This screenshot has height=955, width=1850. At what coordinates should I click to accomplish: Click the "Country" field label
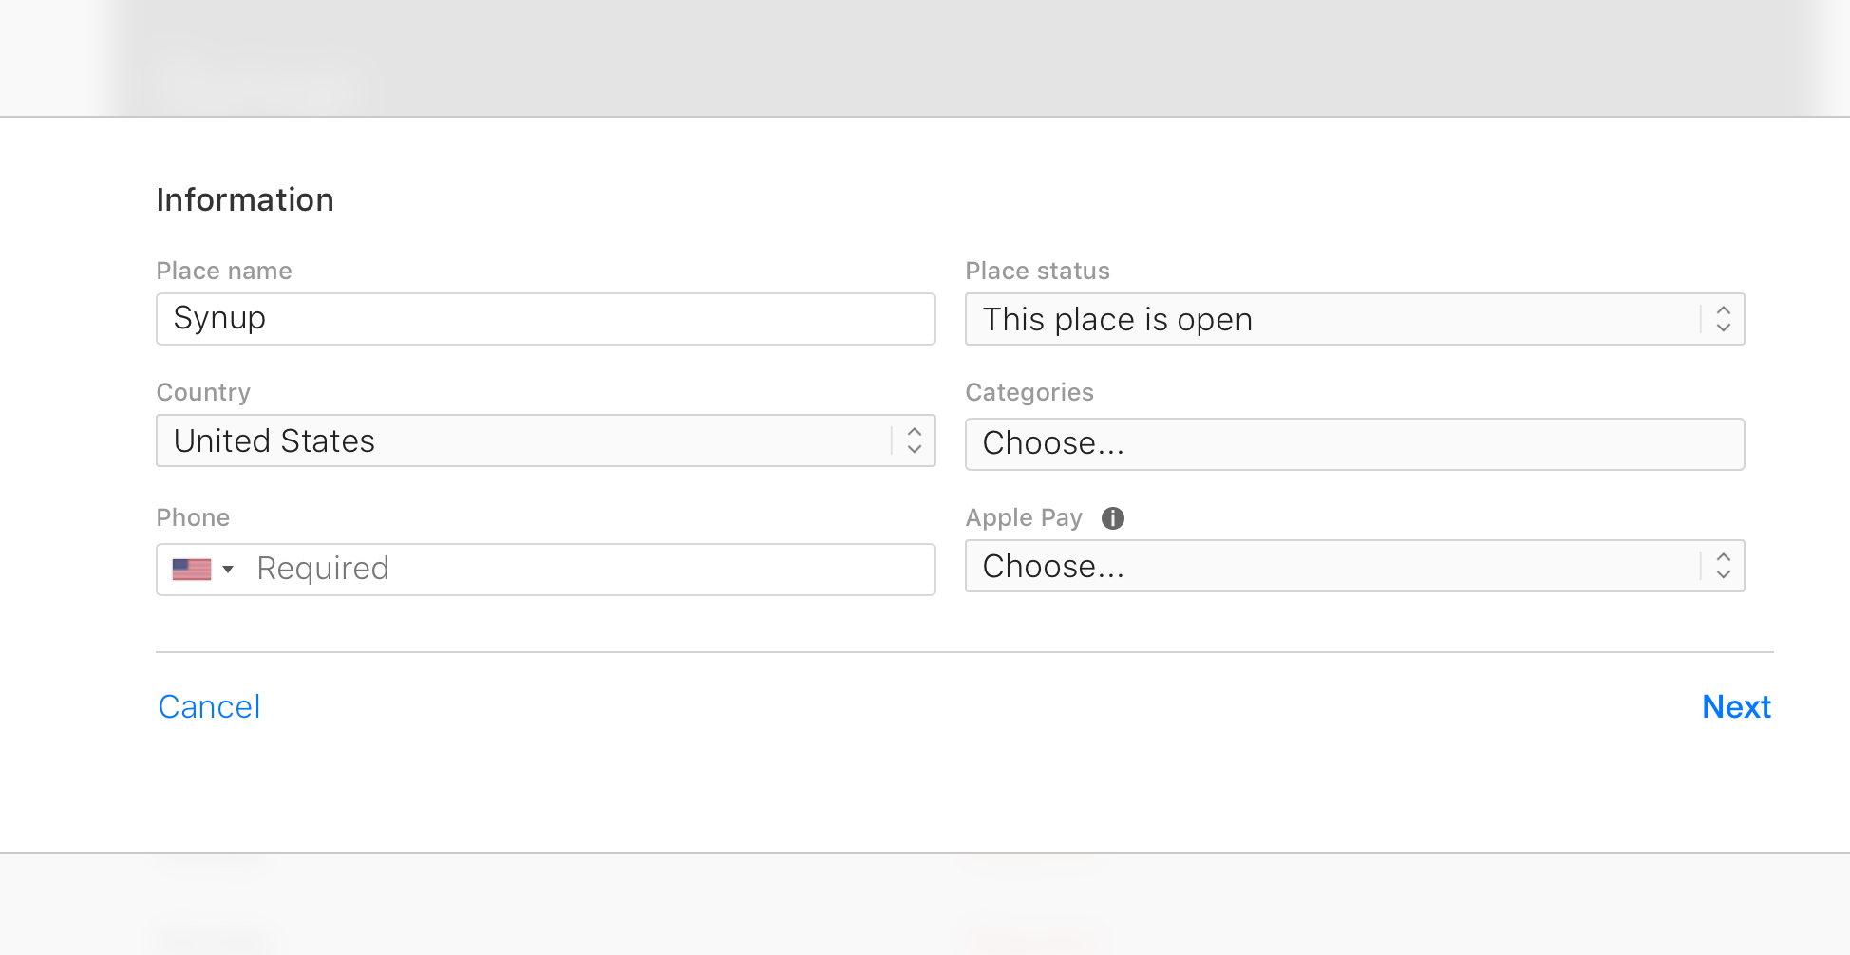coord(203,393)
